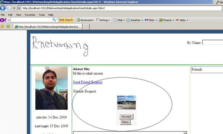Viewport: 223px width, 134px height.
Task: Click the Send Friend Request link
Action: coord(88,82)
